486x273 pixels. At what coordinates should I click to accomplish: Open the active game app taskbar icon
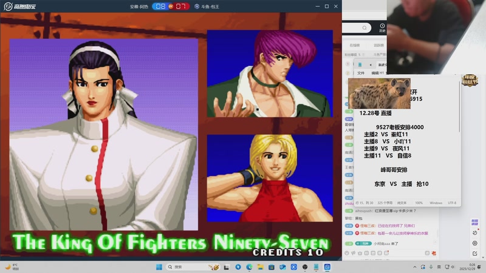[x=327, y=267]
